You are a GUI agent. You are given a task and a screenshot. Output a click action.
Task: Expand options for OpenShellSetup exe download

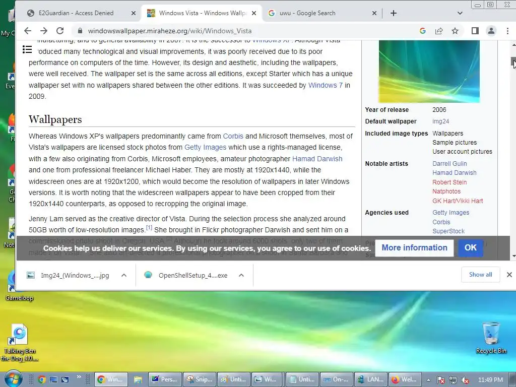[x=241, y=275]
